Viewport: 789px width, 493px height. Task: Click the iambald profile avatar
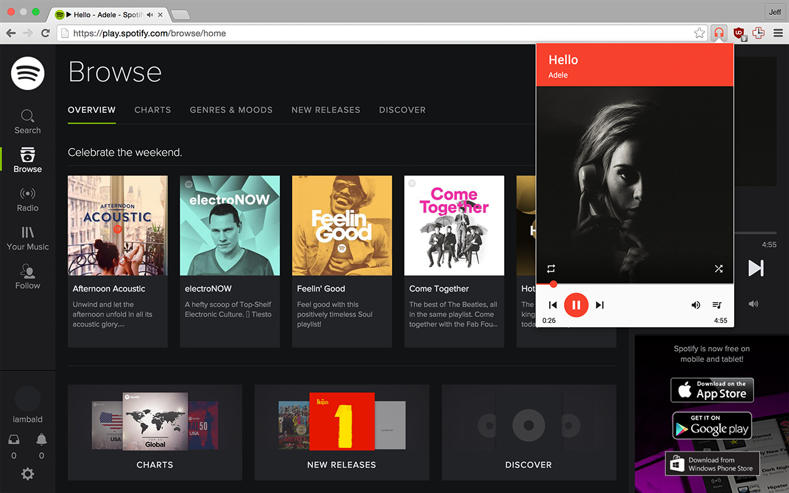[x=28, y=399]
